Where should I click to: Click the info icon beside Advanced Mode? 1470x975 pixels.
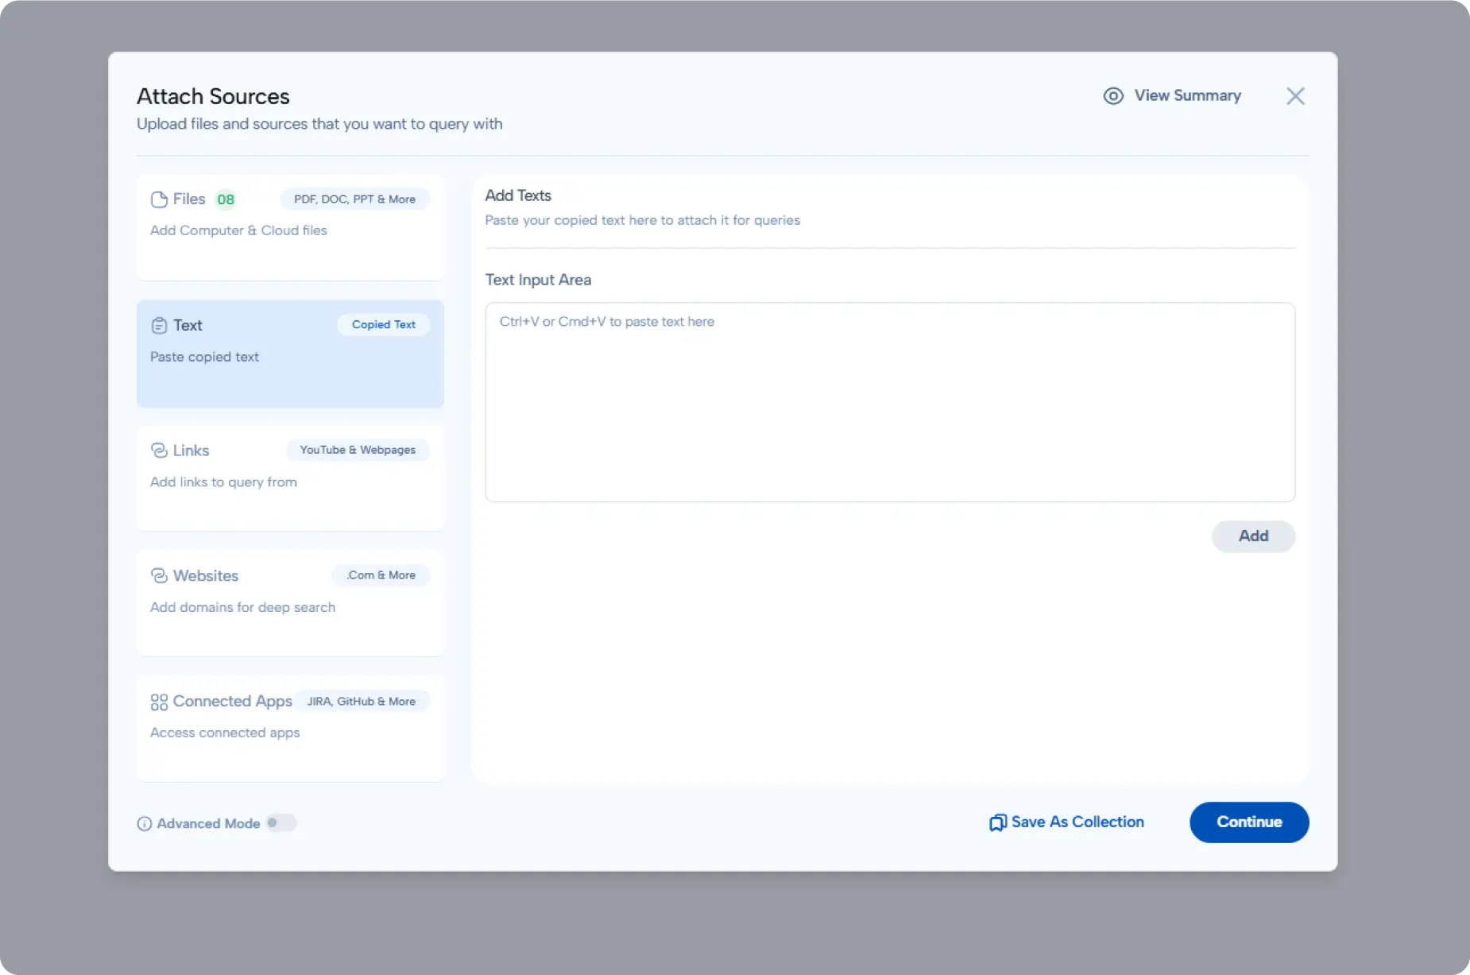[x=144, y=823]
